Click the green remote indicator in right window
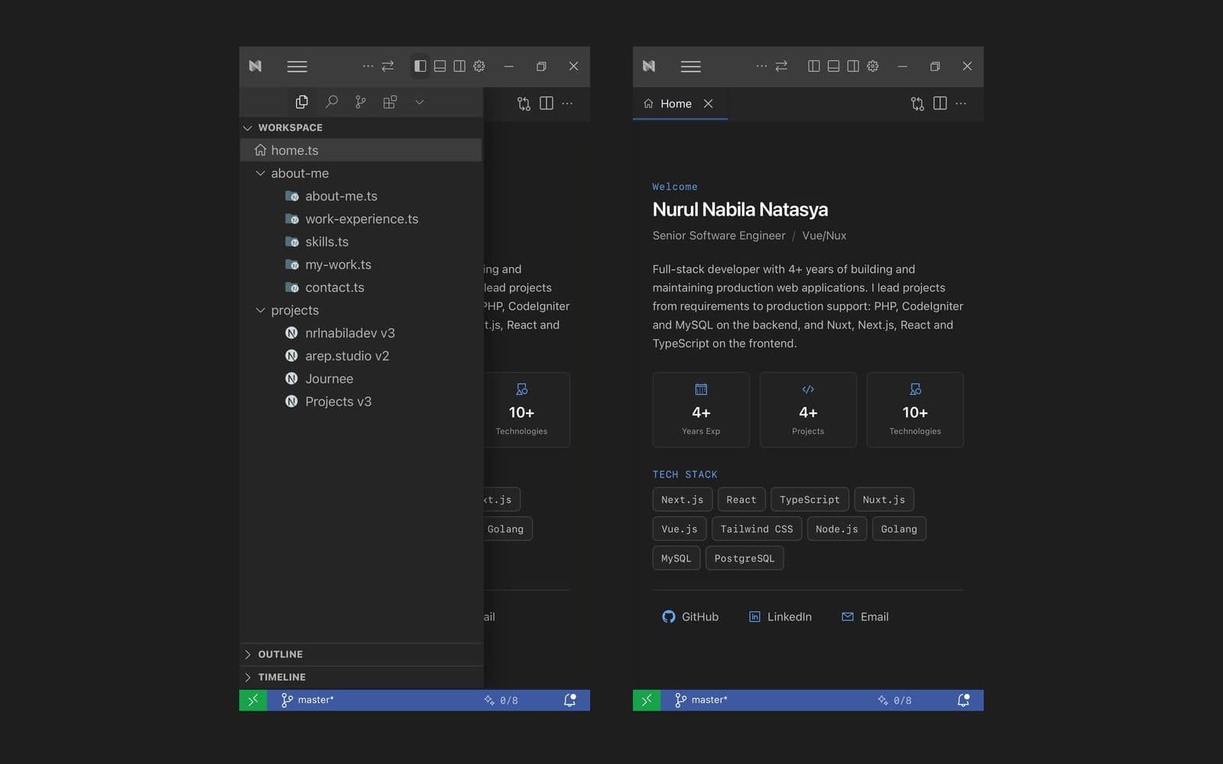The image size is (1223, 764). [x=647, y=700]
